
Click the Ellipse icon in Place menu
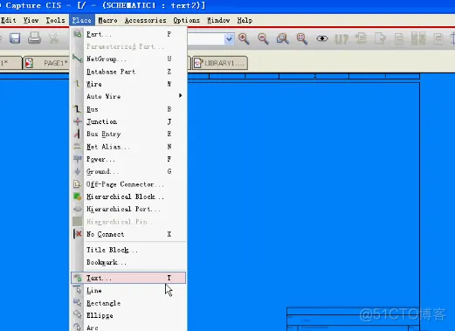click(78, 315)
